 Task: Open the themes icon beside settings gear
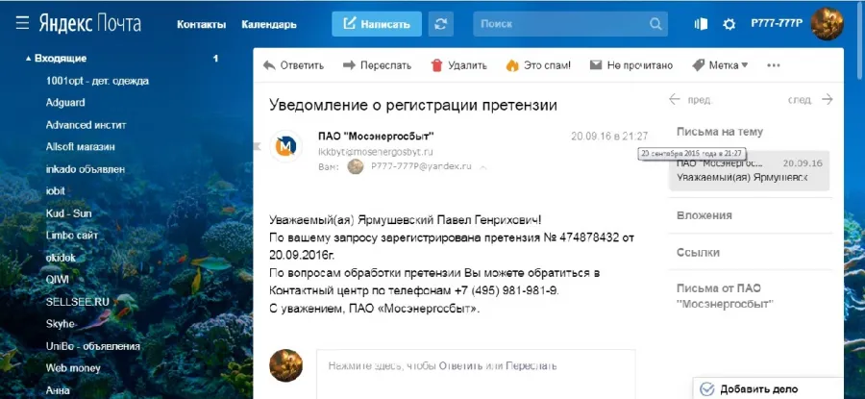pos(702,24)
